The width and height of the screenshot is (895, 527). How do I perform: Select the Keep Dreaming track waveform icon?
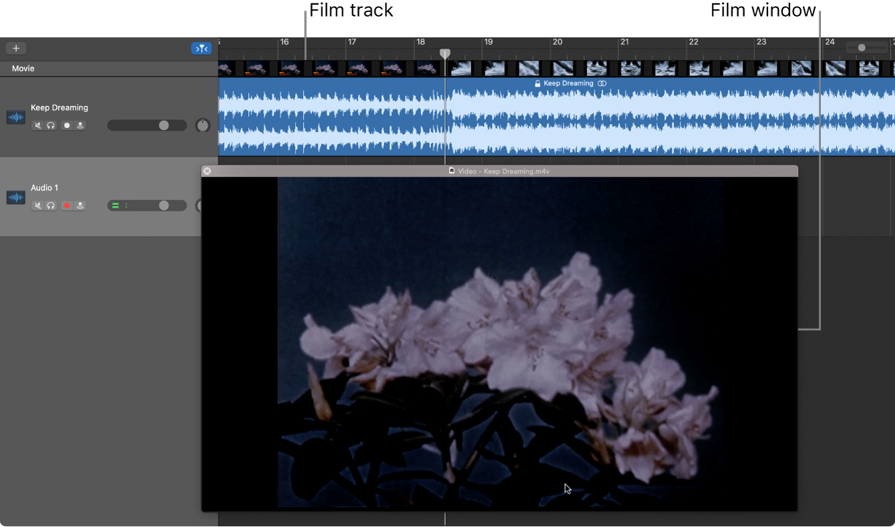click(15, 117)
